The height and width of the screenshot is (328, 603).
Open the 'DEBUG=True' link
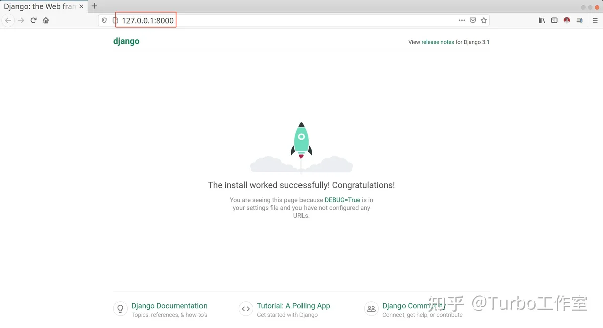pos(342,200)
